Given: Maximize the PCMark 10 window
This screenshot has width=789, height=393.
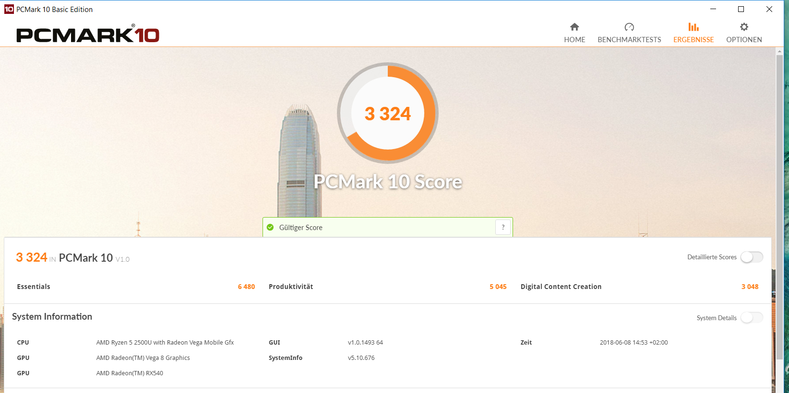Looking at the screenshot, I should pos(741,9).
